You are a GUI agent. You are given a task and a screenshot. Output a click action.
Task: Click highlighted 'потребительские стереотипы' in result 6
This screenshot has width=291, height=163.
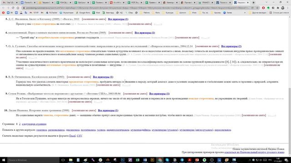click(56, 38)
